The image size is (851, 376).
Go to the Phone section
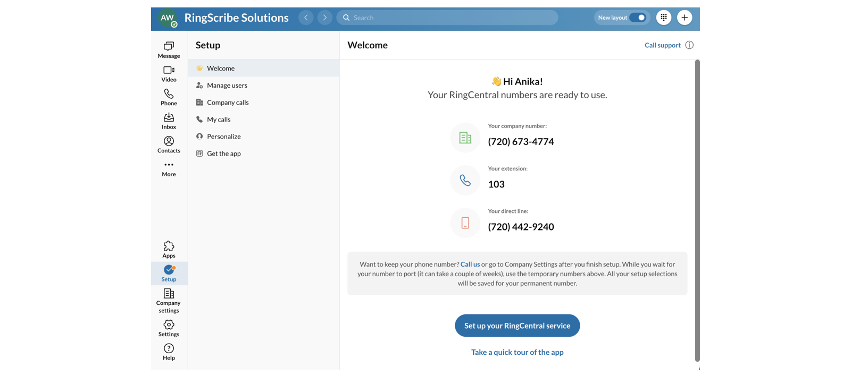click(x=169, y=97)
